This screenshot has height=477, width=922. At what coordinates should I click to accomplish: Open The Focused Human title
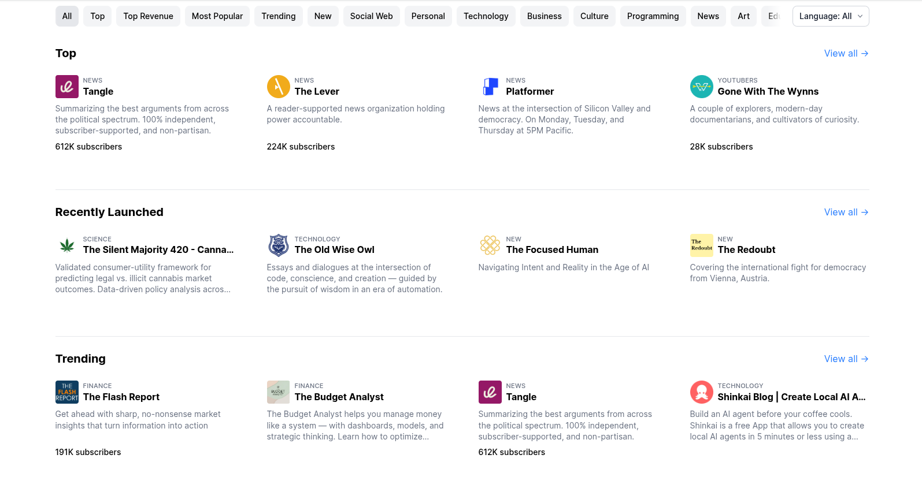coord(553,249)
